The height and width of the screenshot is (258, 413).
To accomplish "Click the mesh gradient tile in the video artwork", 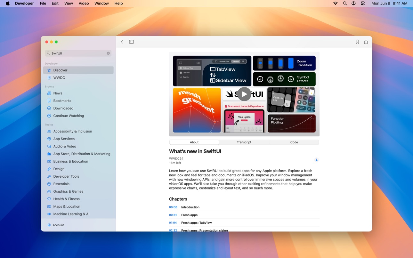I will click(197, 110).
